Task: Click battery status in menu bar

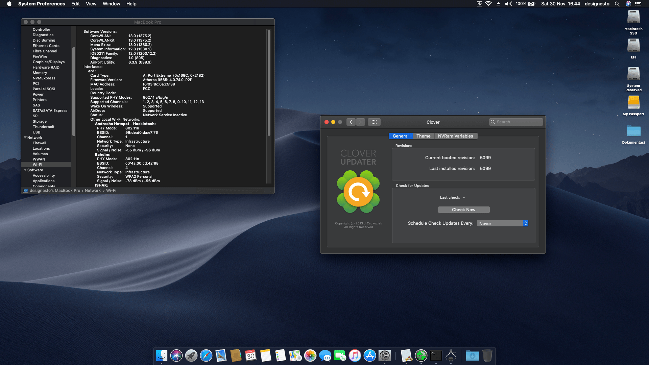Action: click(x=526, y=4)
